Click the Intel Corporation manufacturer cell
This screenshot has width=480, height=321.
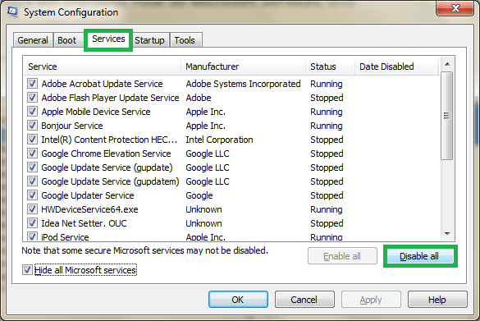pos(219,140)
